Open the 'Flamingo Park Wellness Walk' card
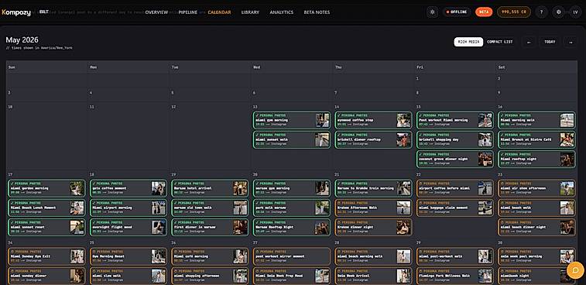The image size is (586, 285). (455, 276)
